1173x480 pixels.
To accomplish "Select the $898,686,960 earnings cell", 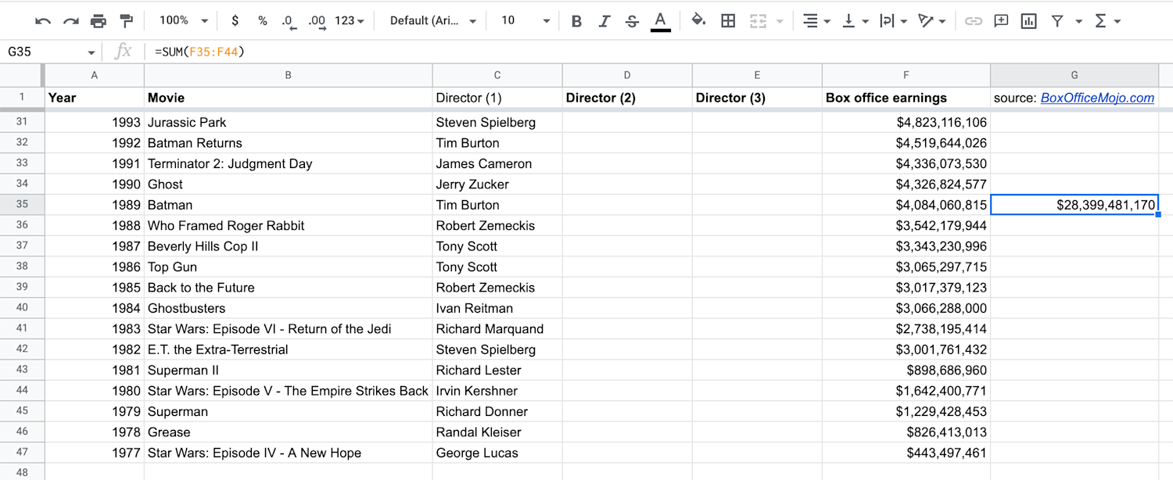I will pyautogui.click(x=906, y=370).
